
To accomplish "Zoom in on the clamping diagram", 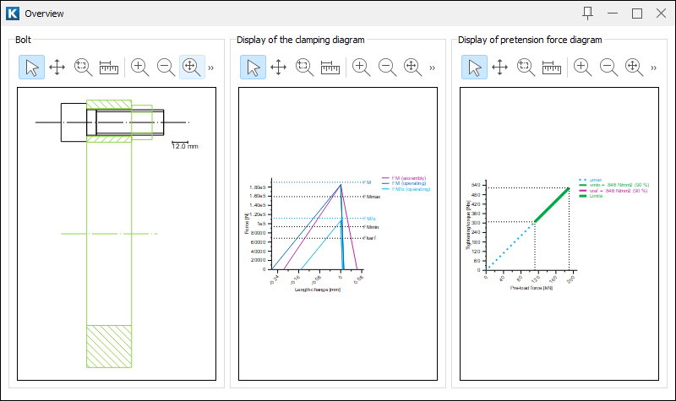I will (x=361, y=68).
